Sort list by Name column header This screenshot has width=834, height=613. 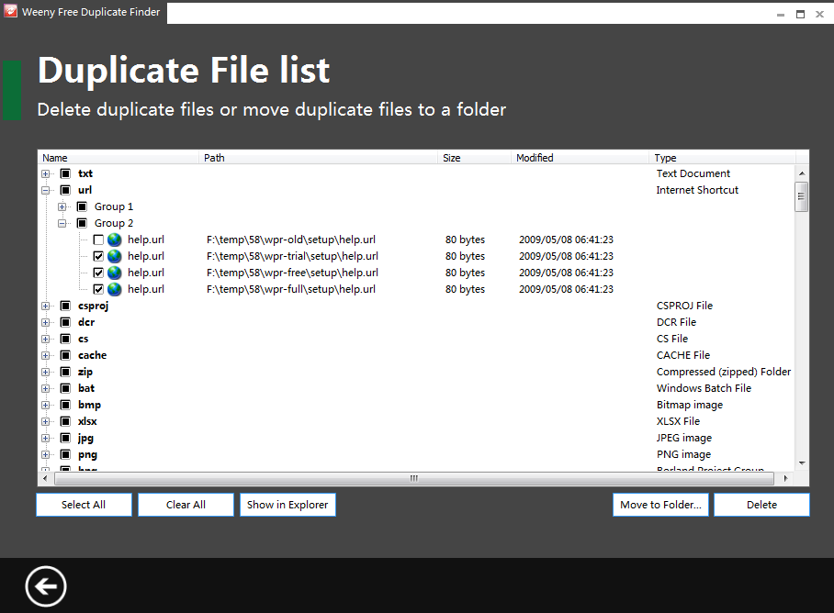pyautogui.click(x=118, y=158)
